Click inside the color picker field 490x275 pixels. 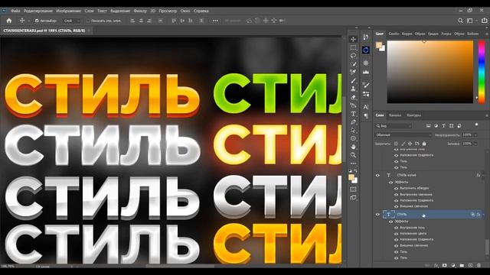[x=430, y=72]
